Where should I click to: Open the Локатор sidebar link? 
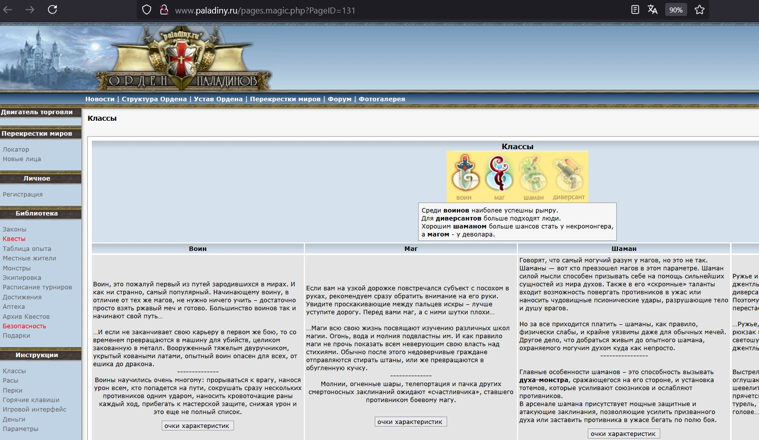(x=16, y=150)
